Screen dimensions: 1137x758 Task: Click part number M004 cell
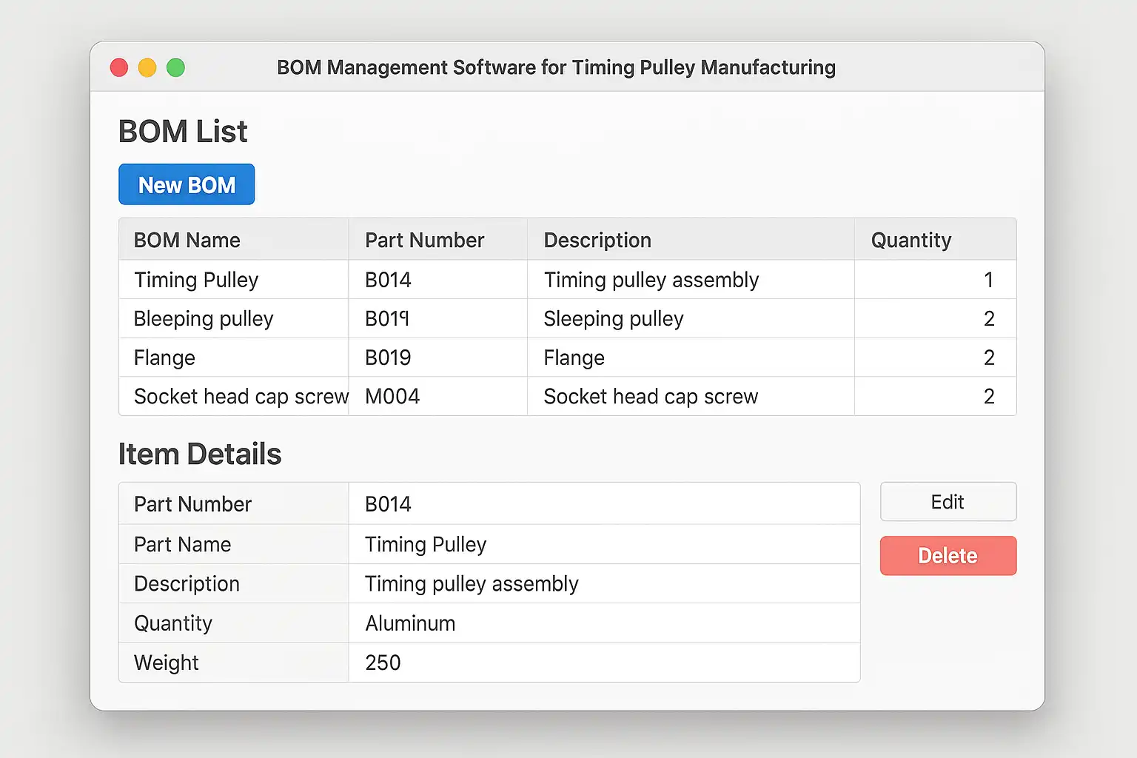392,397
